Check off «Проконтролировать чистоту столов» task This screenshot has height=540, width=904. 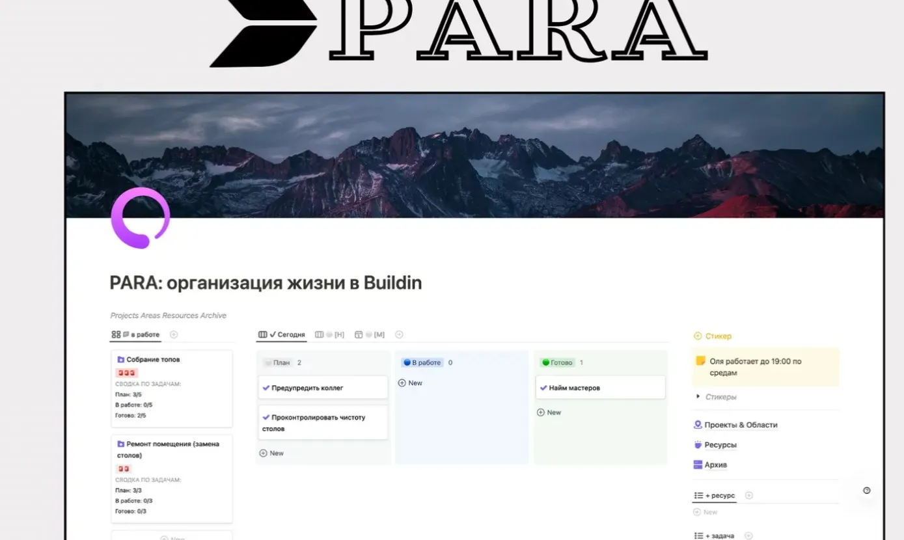pyautogui.click(x=266, y=418)
